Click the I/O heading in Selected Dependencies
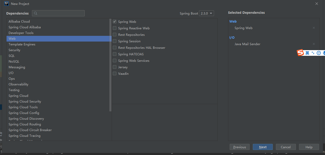Viewport: 325px width, 155px height. 232,37
